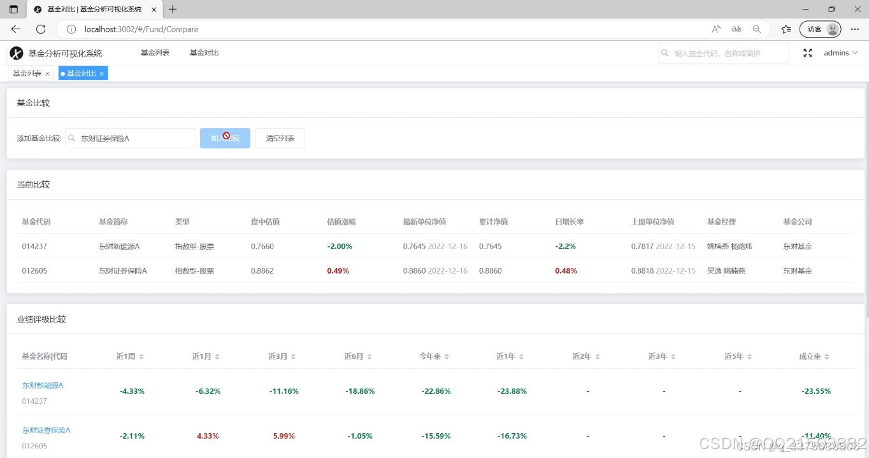
Task: Click the magnifier in the 输入基金代码 search box
Action: (666, 53)
